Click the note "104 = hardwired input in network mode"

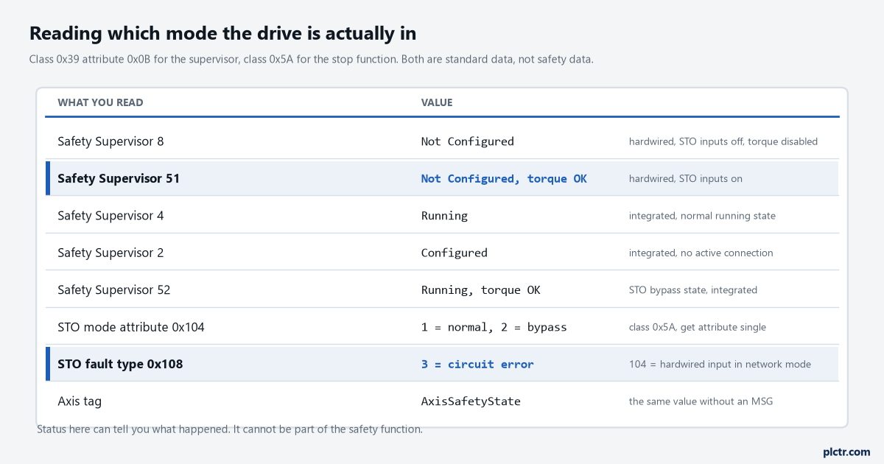click(x=720, y=365)
